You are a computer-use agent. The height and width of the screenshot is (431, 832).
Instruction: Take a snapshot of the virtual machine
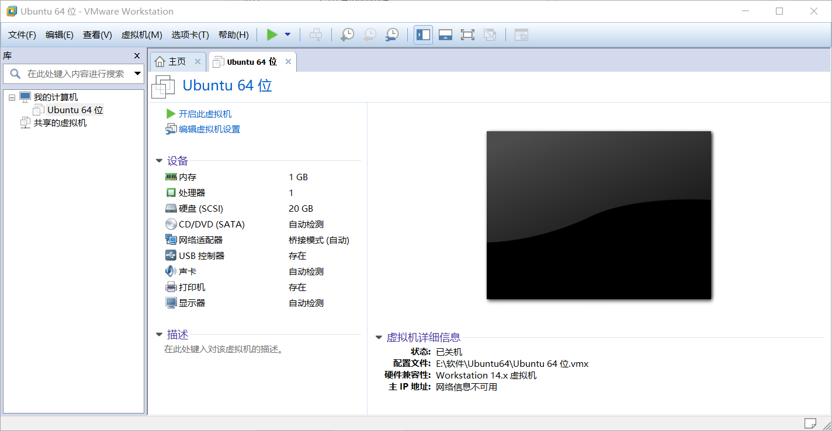coord(347,34)
